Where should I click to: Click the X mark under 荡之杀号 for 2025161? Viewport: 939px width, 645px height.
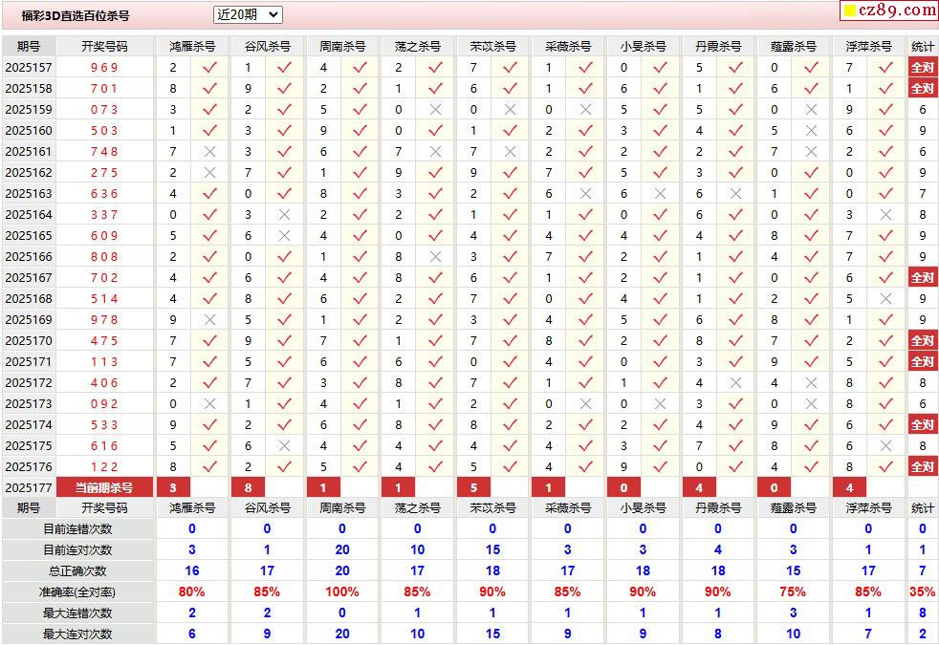pyautogui.click(x=435, y=151)
